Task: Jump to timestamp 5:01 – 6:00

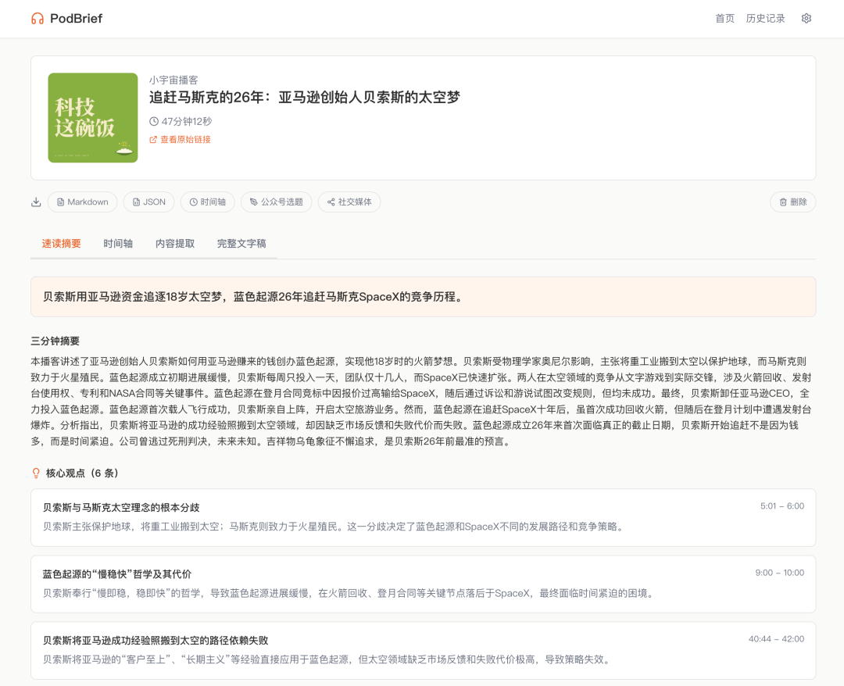Action: pos(782,506)
